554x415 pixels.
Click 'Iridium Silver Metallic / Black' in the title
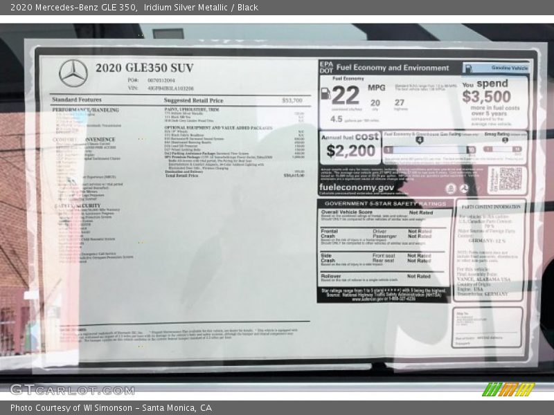201,8
